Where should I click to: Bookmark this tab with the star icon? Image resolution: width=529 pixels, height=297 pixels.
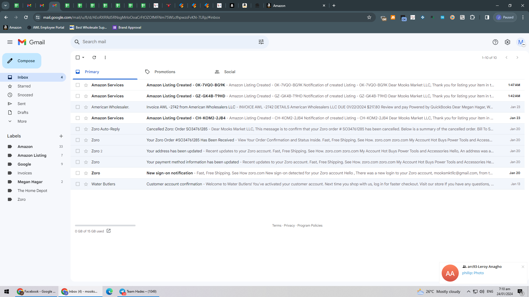pos(369,17)
